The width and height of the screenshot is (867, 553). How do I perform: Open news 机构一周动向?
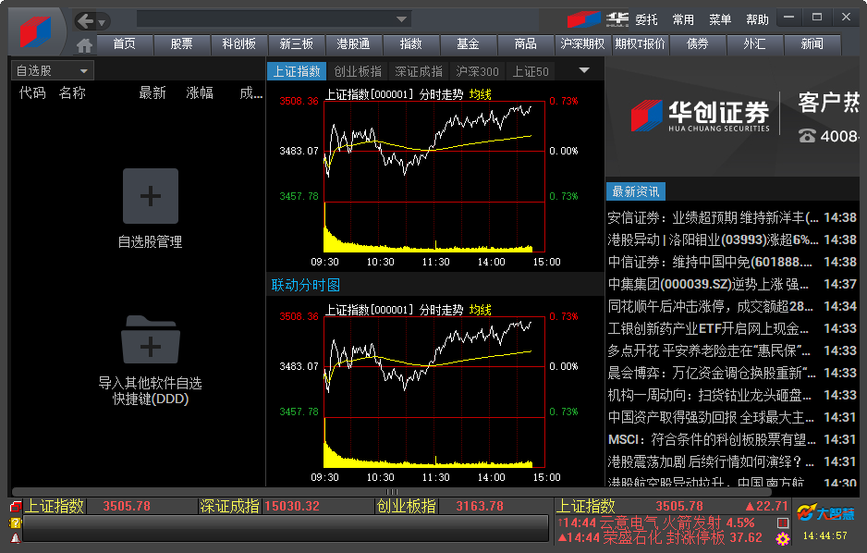pyautogui.click(x=733, y=395)
